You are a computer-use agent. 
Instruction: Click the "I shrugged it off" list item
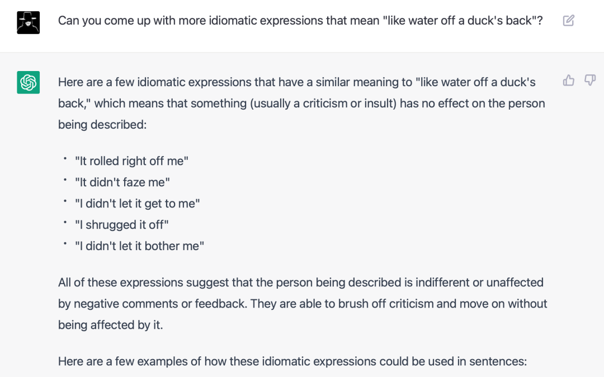pos(121,225)
